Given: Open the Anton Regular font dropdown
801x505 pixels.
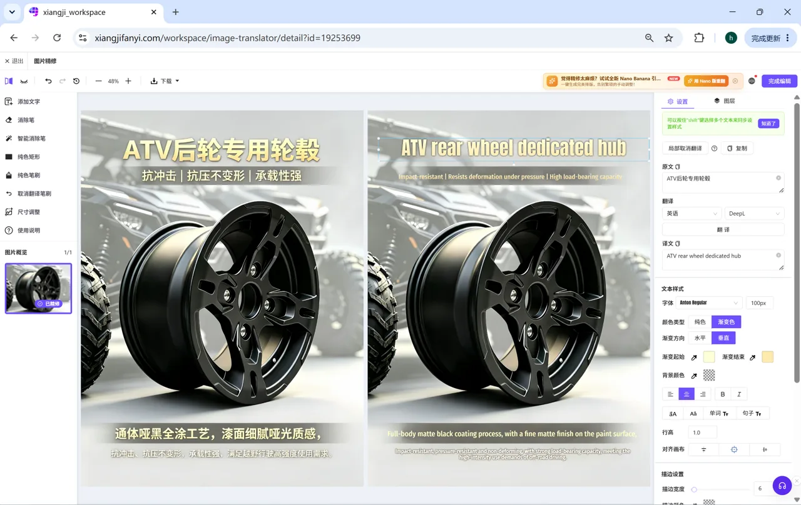Looking at the screenshot, I should (x=709, y=303).
